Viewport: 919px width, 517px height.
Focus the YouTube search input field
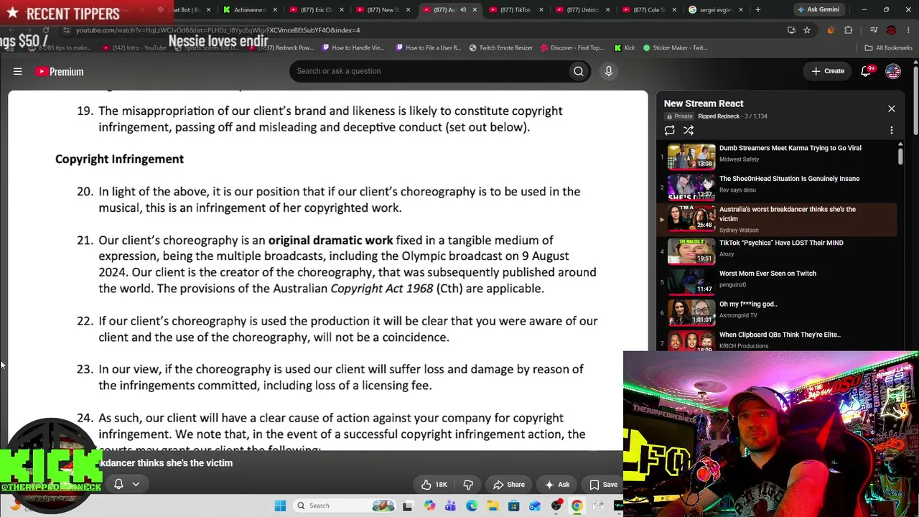429,71
